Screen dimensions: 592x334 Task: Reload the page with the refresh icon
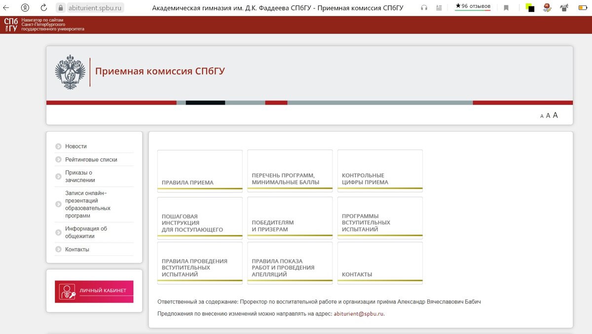pyautogui.click(x=43, y=7)
